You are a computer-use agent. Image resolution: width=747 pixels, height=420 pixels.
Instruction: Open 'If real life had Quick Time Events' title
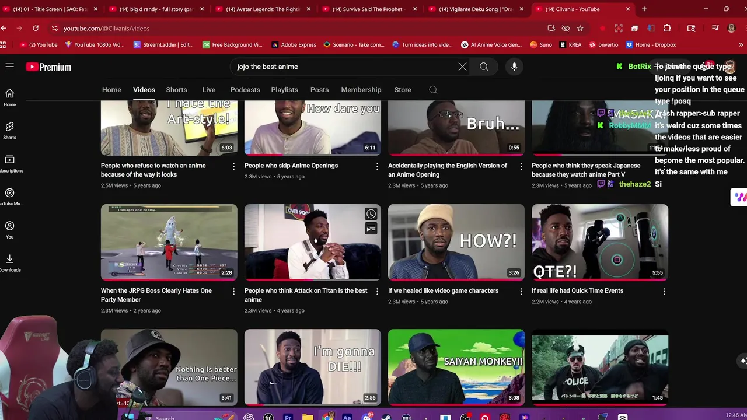577,290
